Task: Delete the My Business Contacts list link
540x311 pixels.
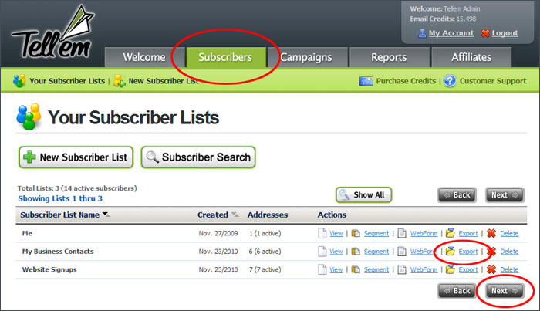Action: 509,252
